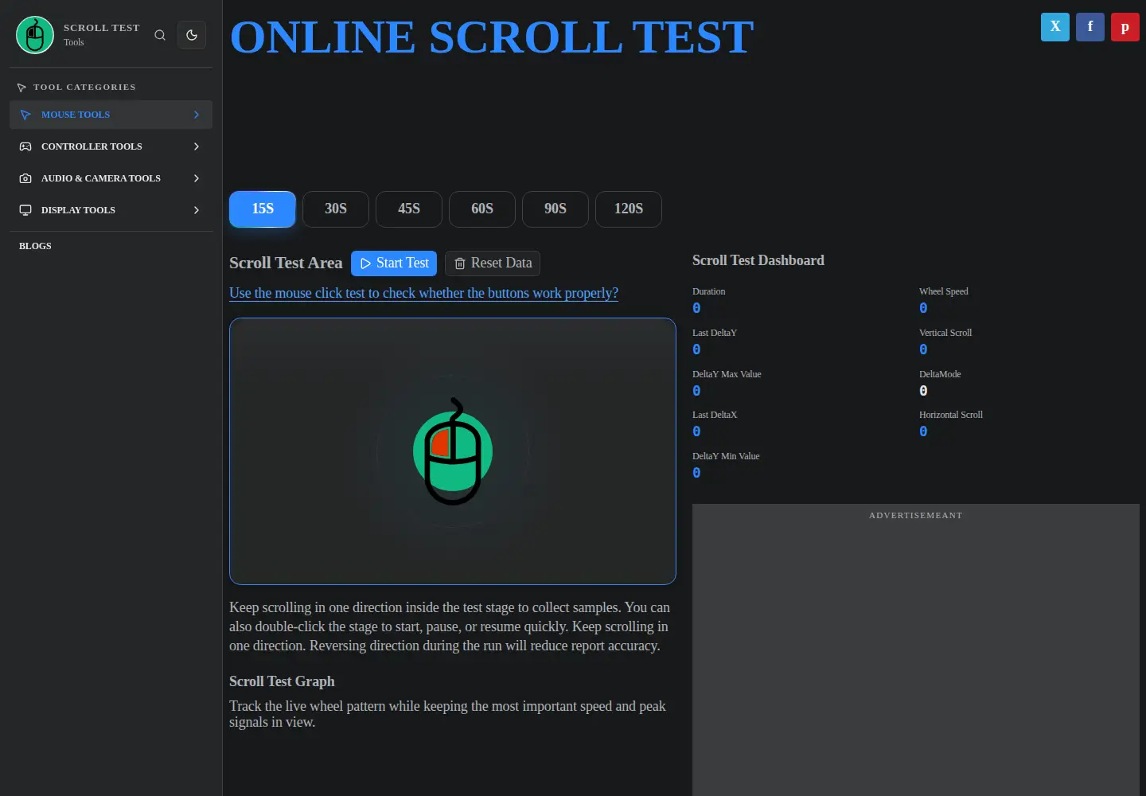Click the Tool Categories header

coord(84,87)
